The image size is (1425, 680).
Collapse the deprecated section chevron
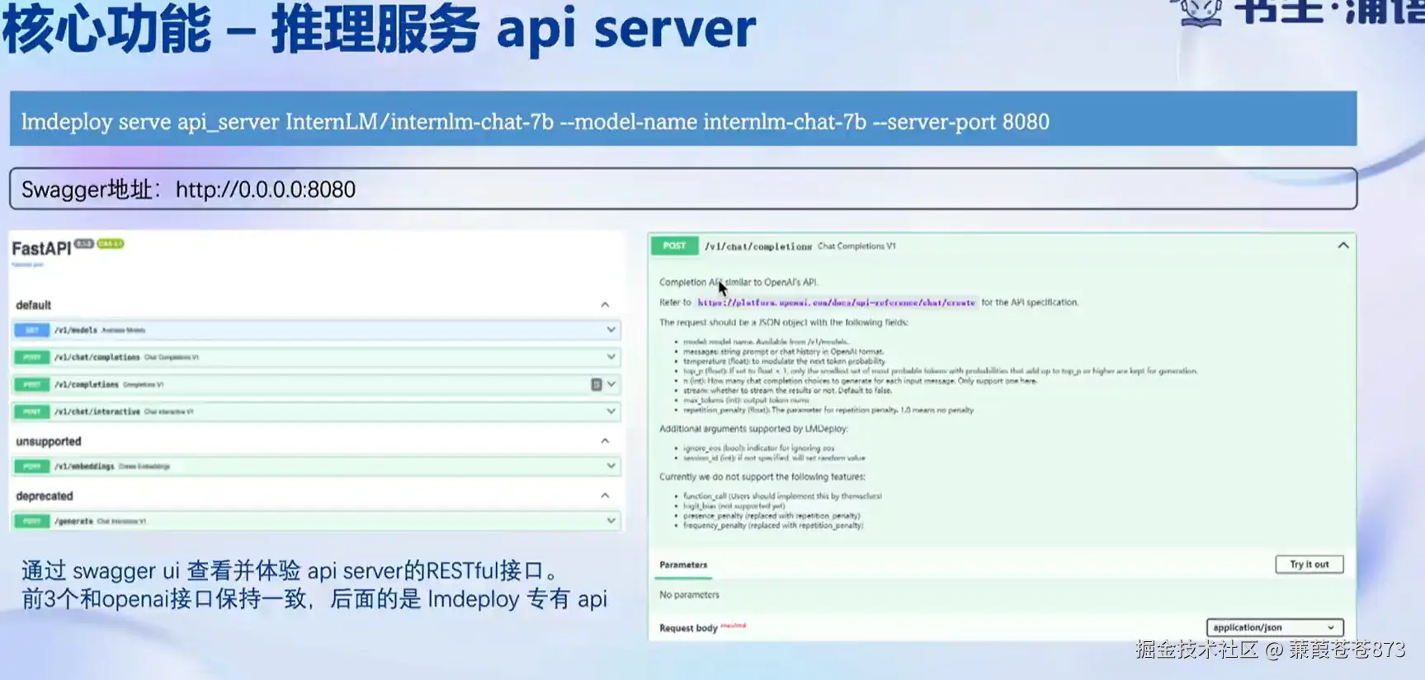605,495
